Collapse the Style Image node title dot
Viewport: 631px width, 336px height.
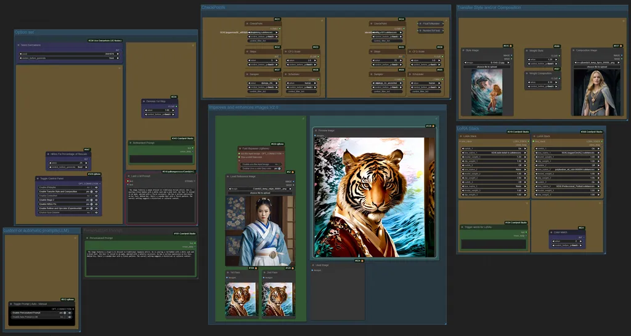[464, 50]
